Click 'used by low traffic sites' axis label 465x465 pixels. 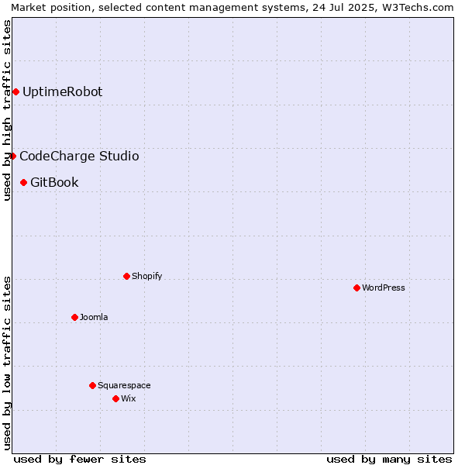[x=6, y=364]
